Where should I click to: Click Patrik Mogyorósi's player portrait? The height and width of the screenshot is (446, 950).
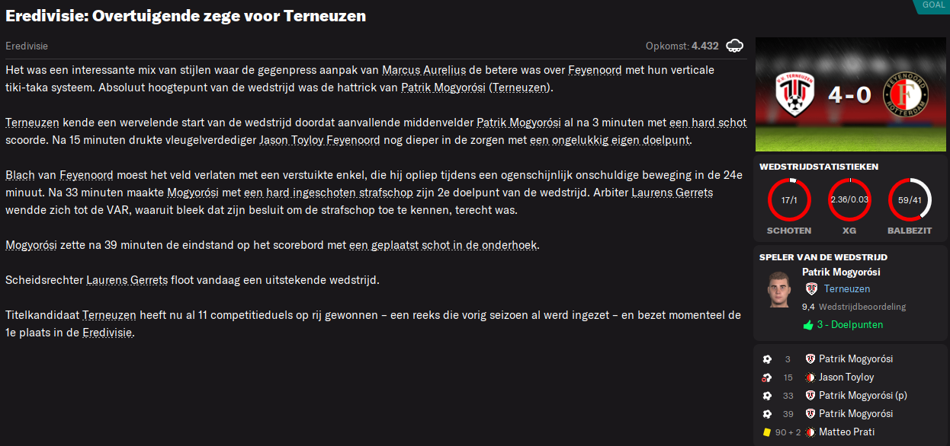tap(779, 289)
